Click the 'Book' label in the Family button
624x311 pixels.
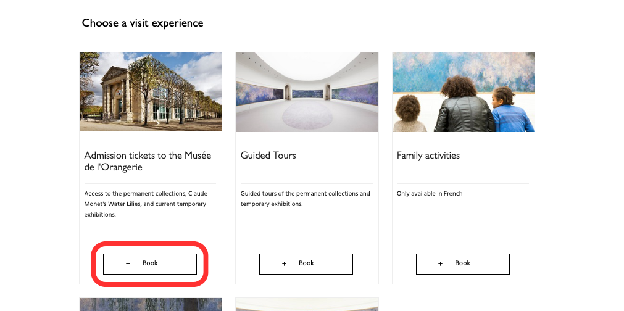click(463, 263)
